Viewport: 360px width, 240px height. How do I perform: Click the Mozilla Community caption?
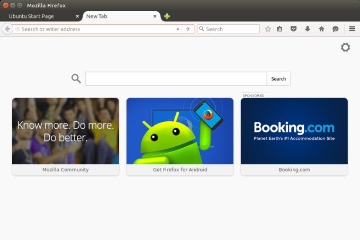[66, 170]
